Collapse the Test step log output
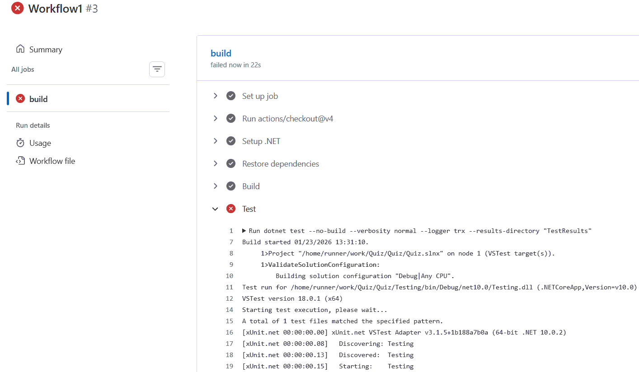This screenshot has height=372, width=639. pos(215,208)
